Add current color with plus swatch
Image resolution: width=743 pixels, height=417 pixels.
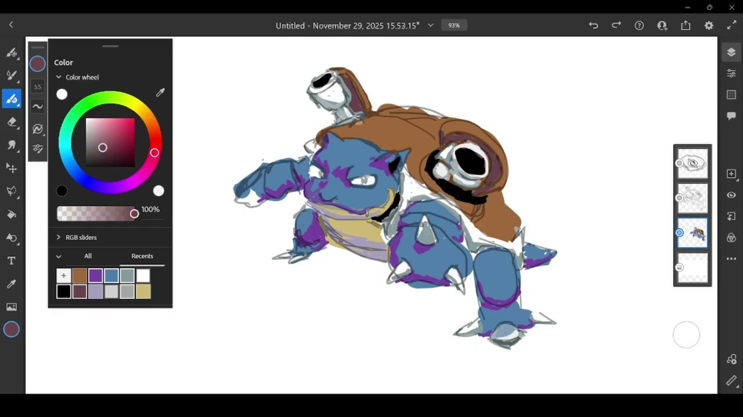tap(64, 276)
